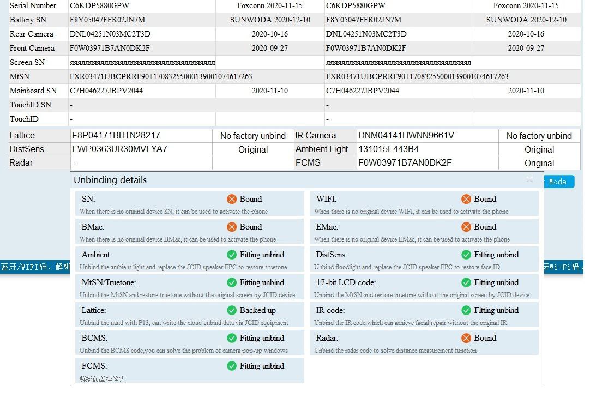This screenshot has width=602, height=410.
Task: Click the BCMS camera pop-up windows description
Action: pyautogui.click(x=184, y=351)
